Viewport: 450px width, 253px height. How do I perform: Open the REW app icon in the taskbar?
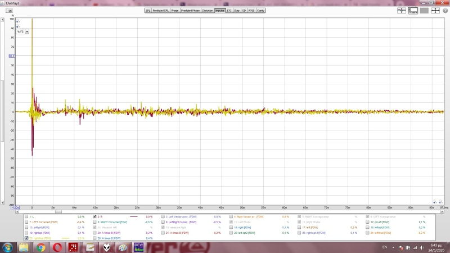pyautogui.click(x=138, y=247)
